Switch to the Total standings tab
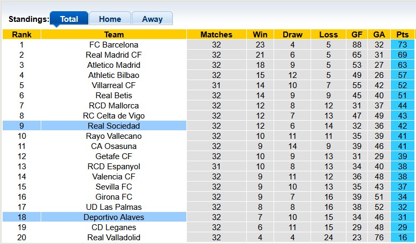Image resolution: width=416 pixels, height=244 pixels. pyautogui.click(x=69, y=19)
